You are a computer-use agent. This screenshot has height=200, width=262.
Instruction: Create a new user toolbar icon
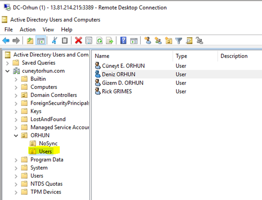pyautogui.click(x=148, y=40)
